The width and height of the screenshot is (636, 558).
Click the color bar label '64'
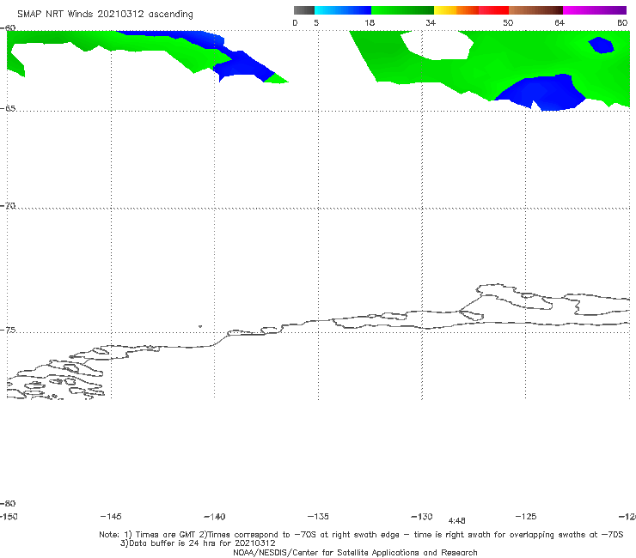pos(560,22)
